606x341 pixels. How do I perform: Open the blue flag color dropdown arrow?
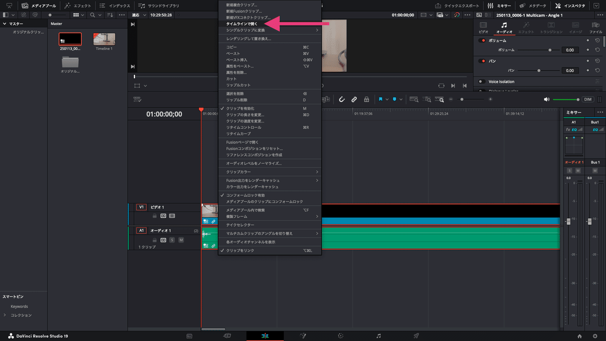[x=387, y=100]
